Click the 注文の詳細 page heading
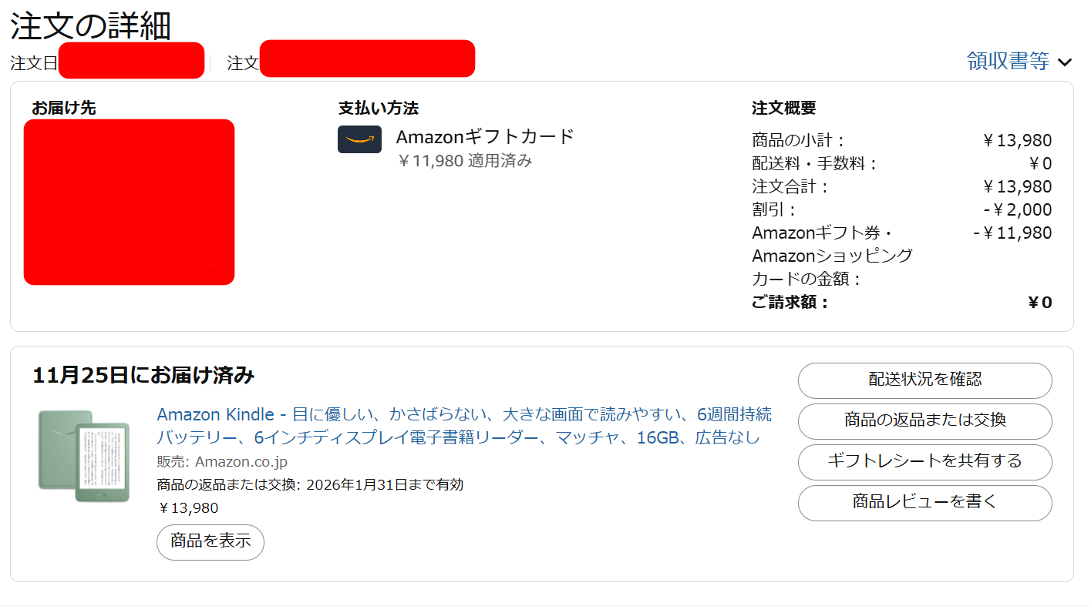 tap(90, 25)
